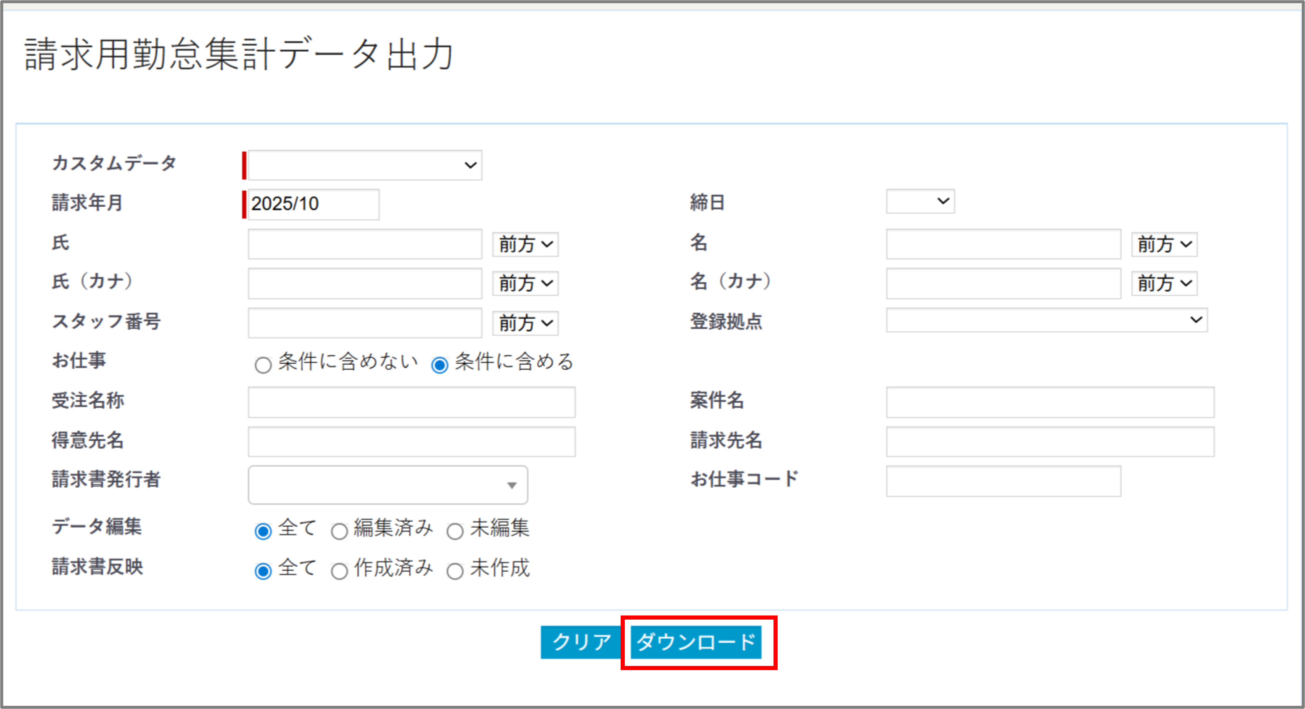Select データ編集 編集済み radio button
Screen dimensions: 1305x709
[339, 531]
